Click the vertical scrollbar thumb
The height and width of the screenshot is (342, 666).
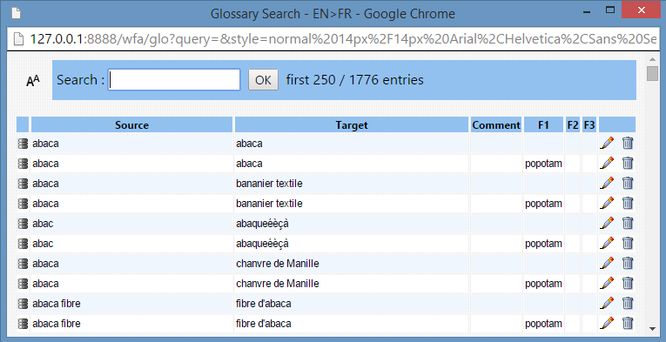tap(652, 73)
